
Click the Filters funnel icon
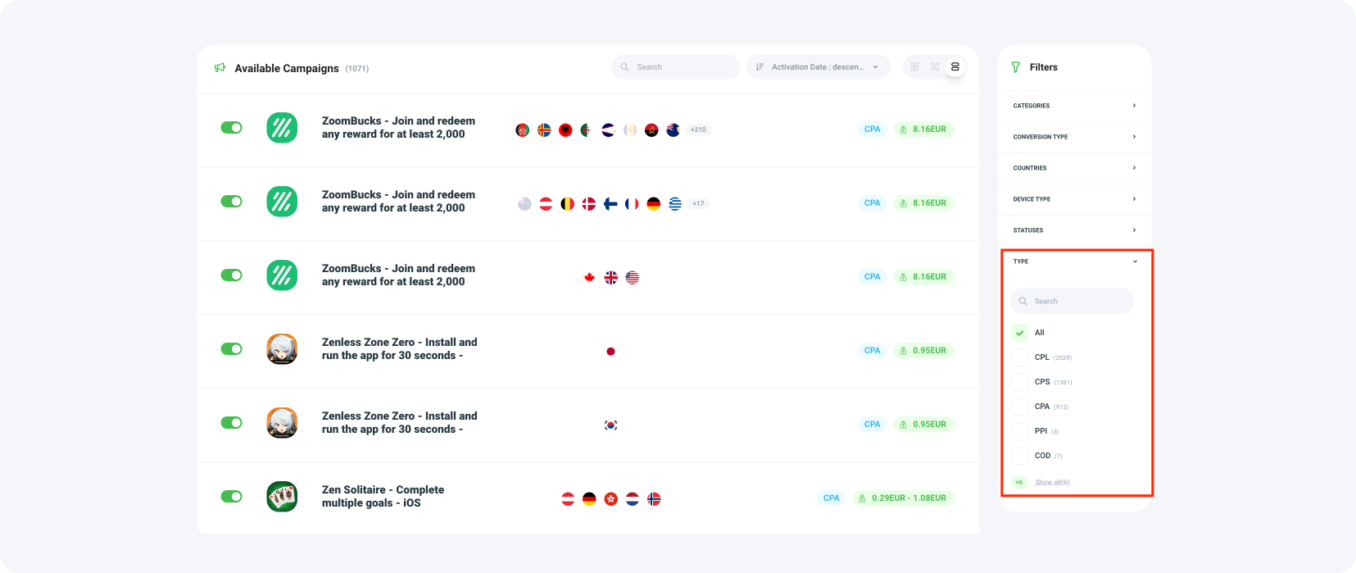(1015, 67)
